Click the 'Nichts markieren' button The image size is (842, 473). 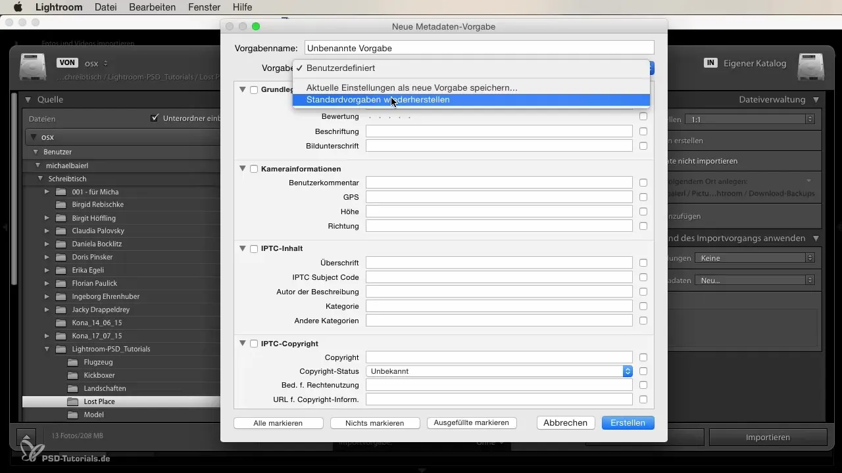click(x=375, y=423)
